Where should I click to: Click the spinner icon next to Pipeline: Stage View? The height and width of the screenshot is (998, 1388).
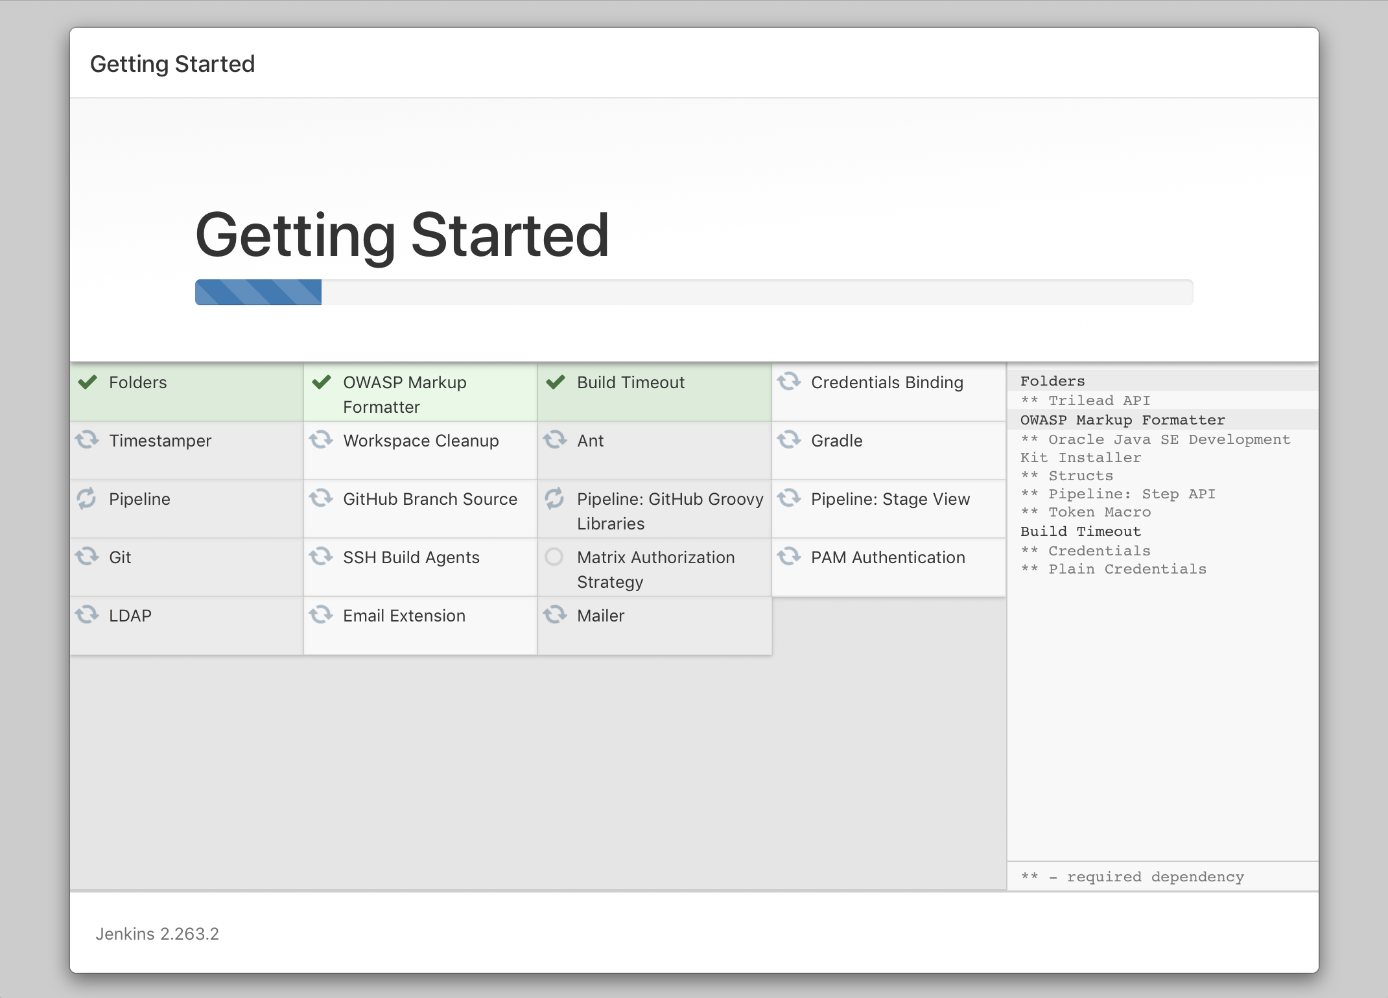pyautogui.click(x=789, y=498)
